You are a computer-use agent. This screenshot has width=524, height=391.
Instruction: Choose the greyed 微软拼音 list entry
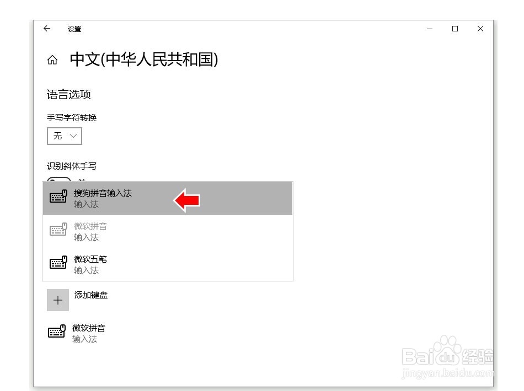168,231
